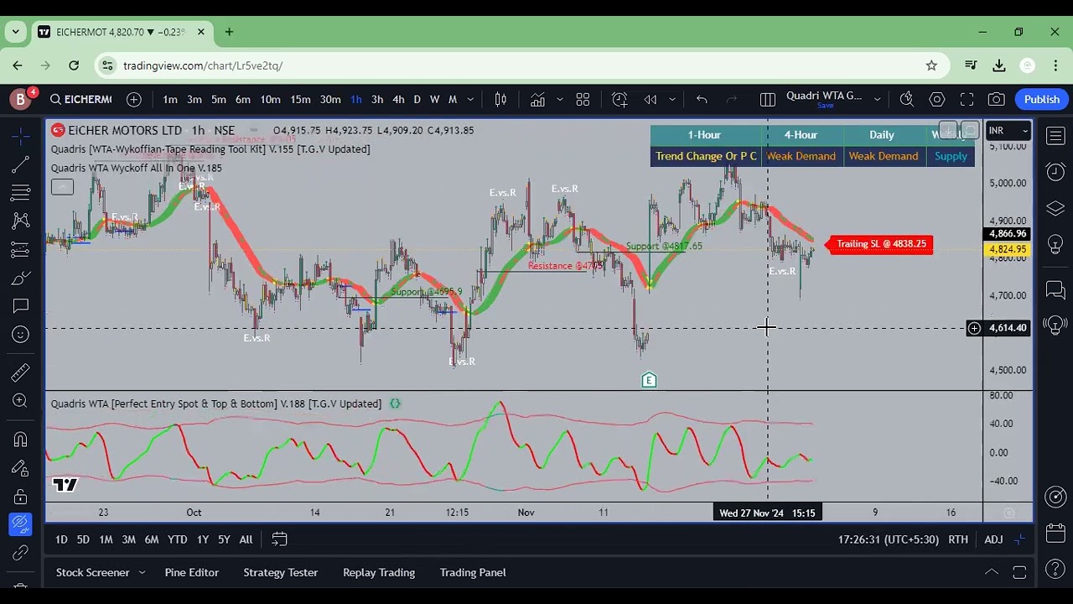
Task: Select the ruler measure tool
Action: (x=21, y=372)
